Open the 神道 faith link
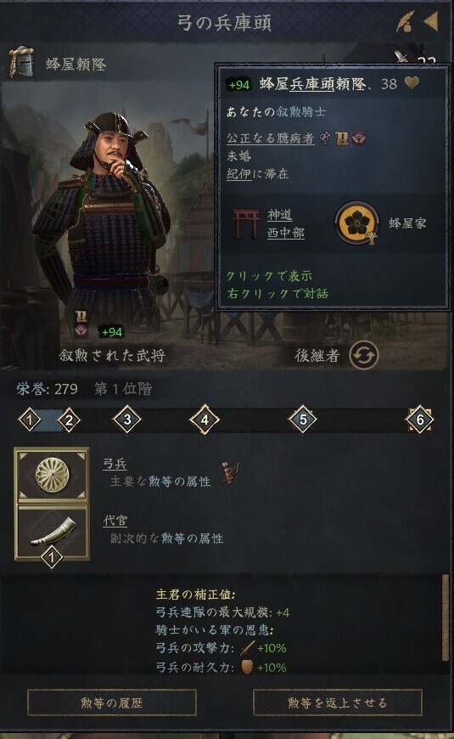 (x=280, y=215)
